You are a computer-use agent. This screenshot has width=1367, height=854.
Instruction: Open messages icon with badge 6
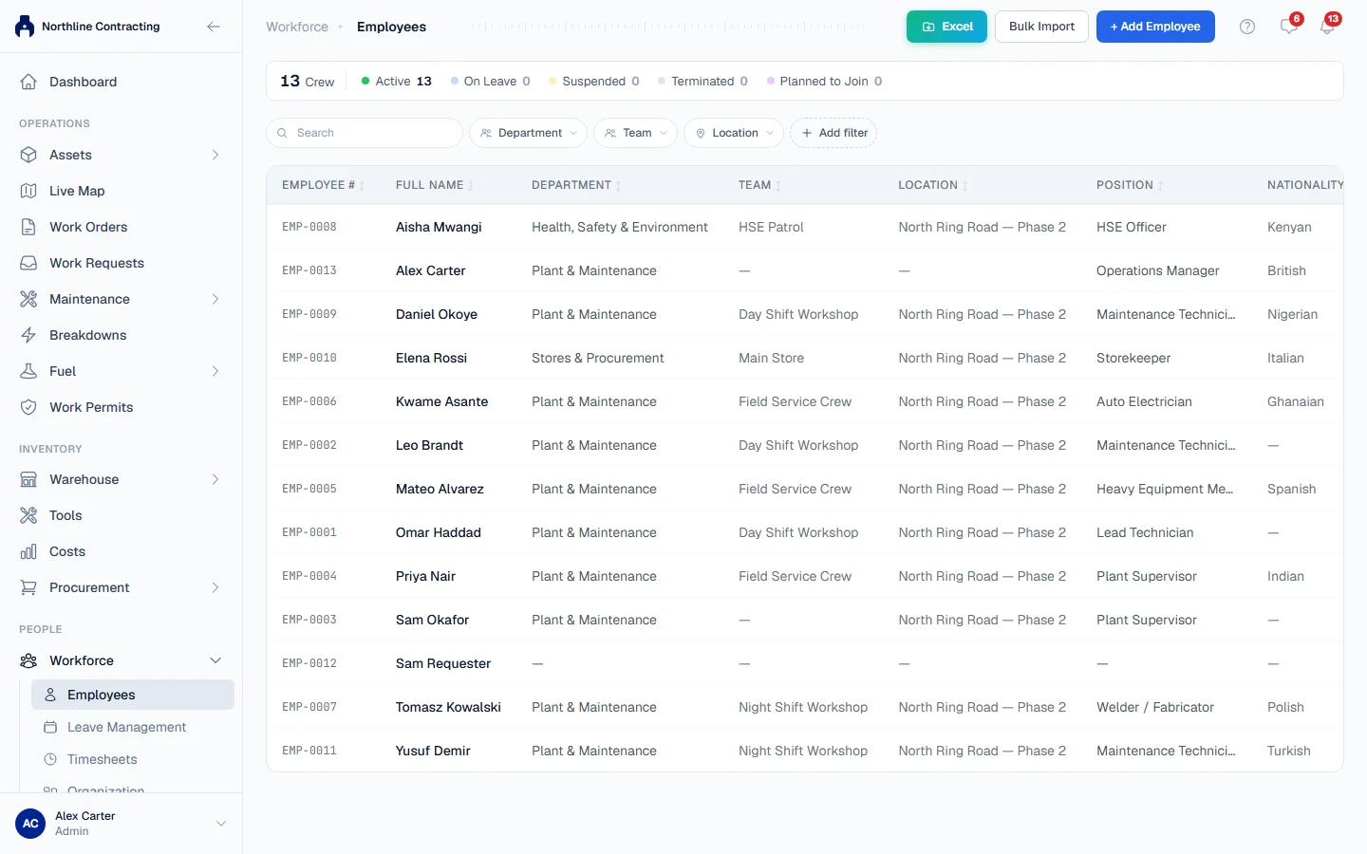coord(1289,26)
